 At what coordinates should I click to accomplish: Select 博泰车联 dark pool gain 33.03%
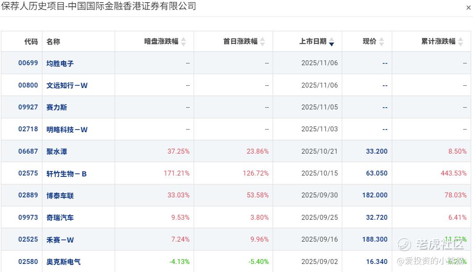click(x=178, y=195)
